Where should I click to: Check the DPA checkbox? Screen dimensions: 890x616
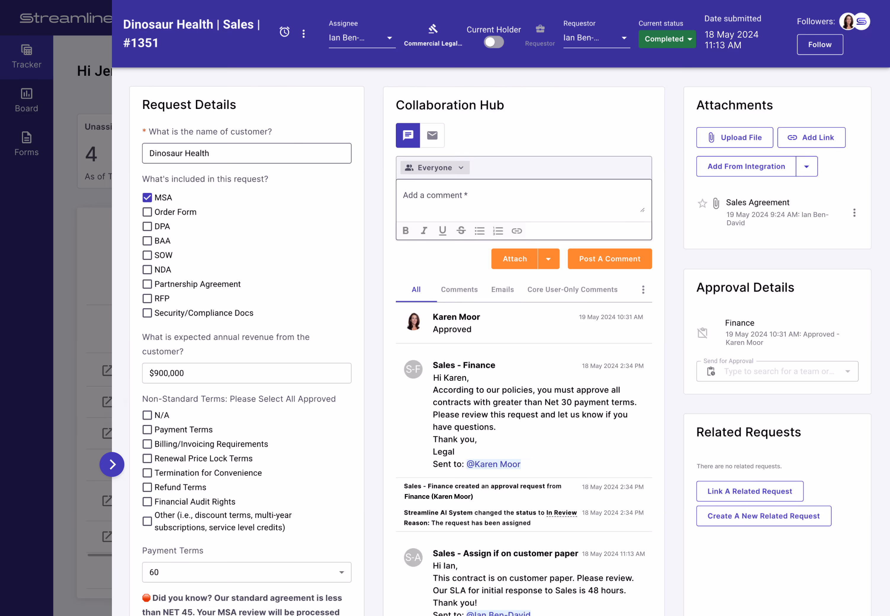147,226
